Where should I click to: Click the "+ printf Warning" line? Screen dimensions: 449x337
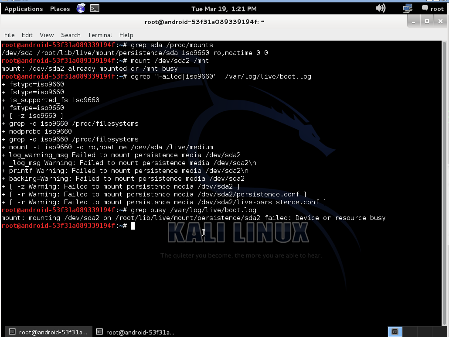(x=125, y=171)
